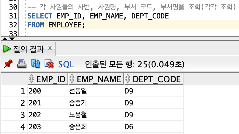Image resolution: width=239 pixels, height=134 pixels.
Task: Click the delete row icon
Action: click(49, 63)
